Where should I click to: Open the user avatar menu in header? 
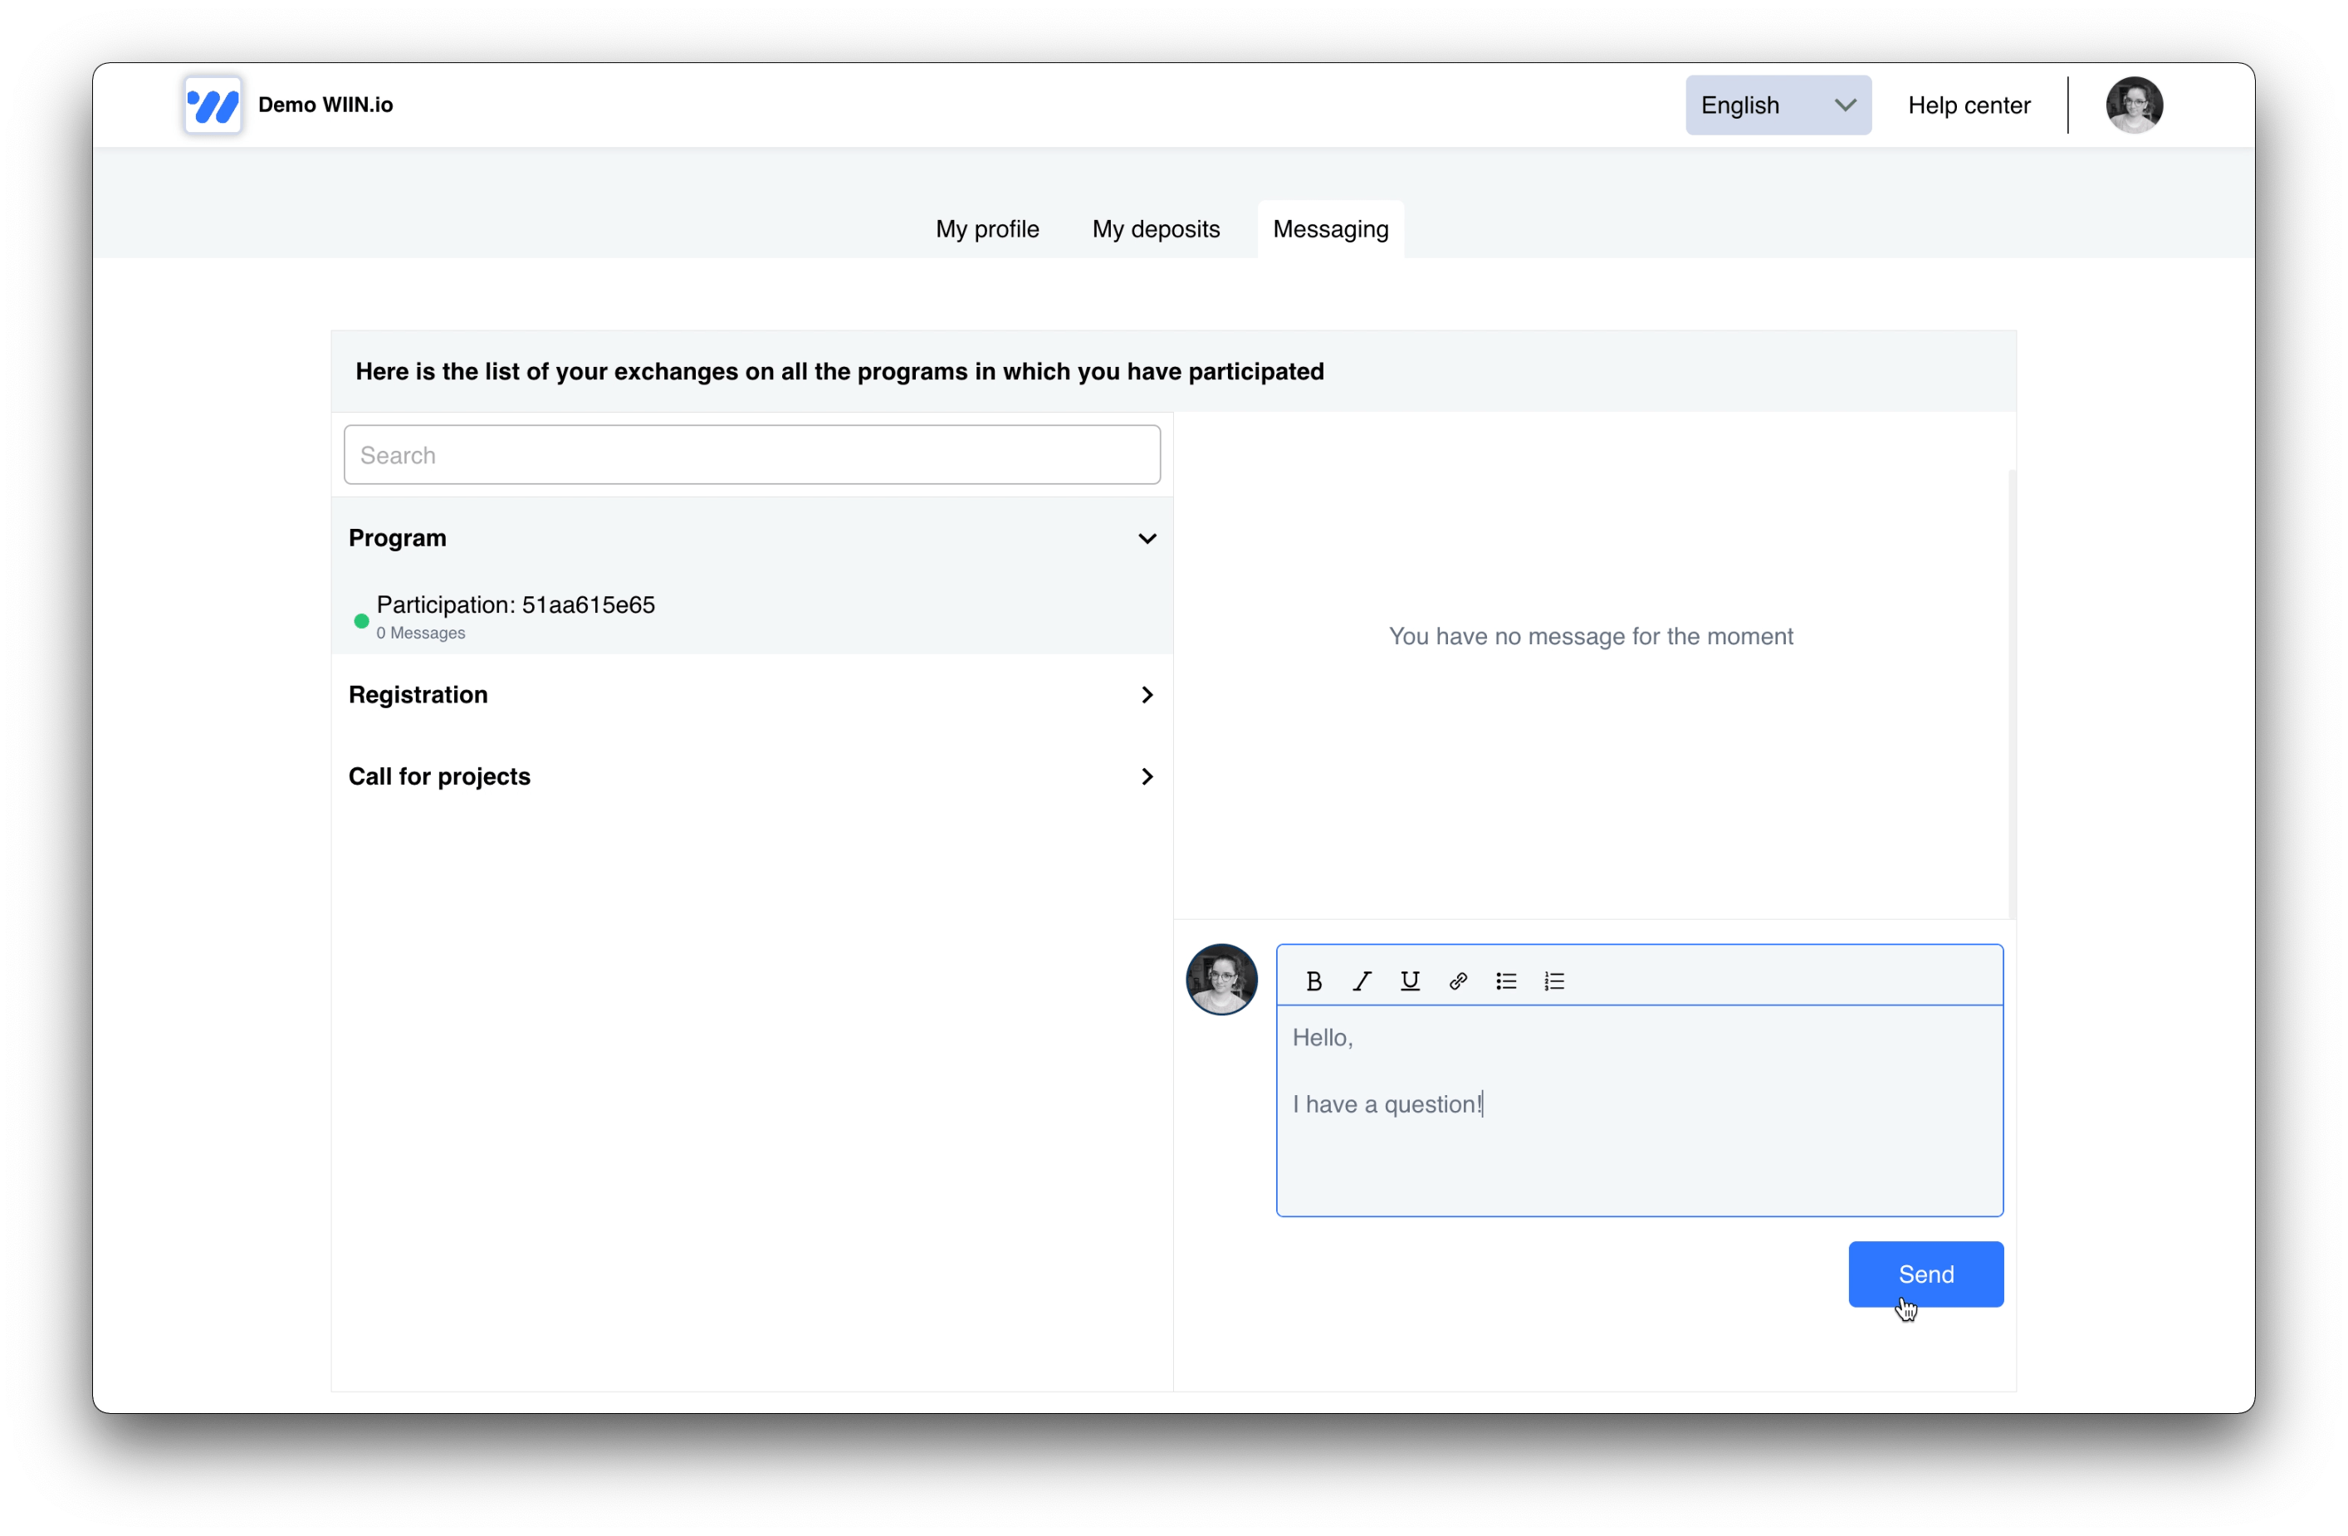[2134, 105]
